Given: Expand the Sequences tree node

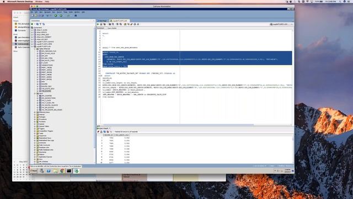Looking at the screenshot, I should coord(35,136).
